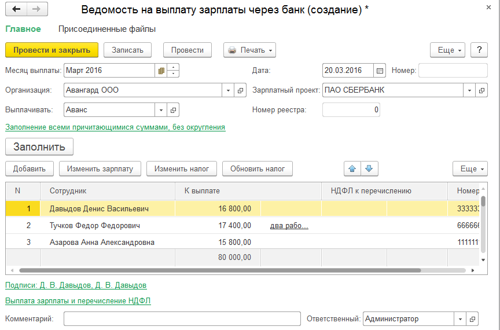Click the back navigation arrow

pos(16,10)
